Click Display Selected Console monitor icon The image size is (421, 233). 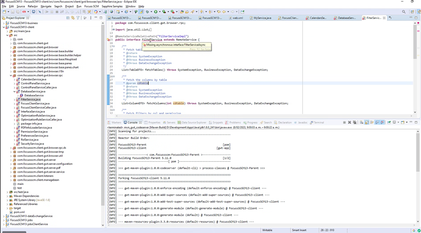click(394, 122)
